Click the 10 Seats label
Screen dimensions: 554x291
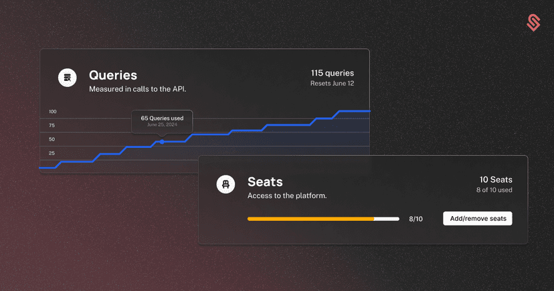pyautogui.click(x=496, y=180)
